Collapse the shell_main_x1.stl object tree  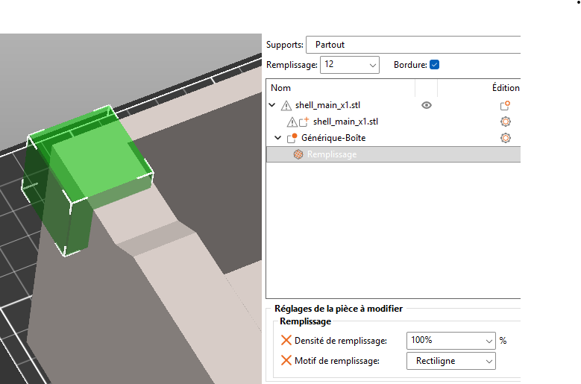point(272,105)
